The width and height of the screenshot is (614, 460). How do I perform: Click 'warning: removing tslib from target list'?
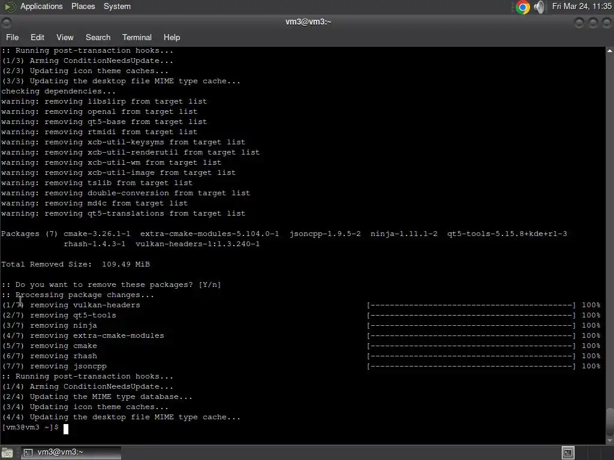pyautogui.click(x=97, y=183)
